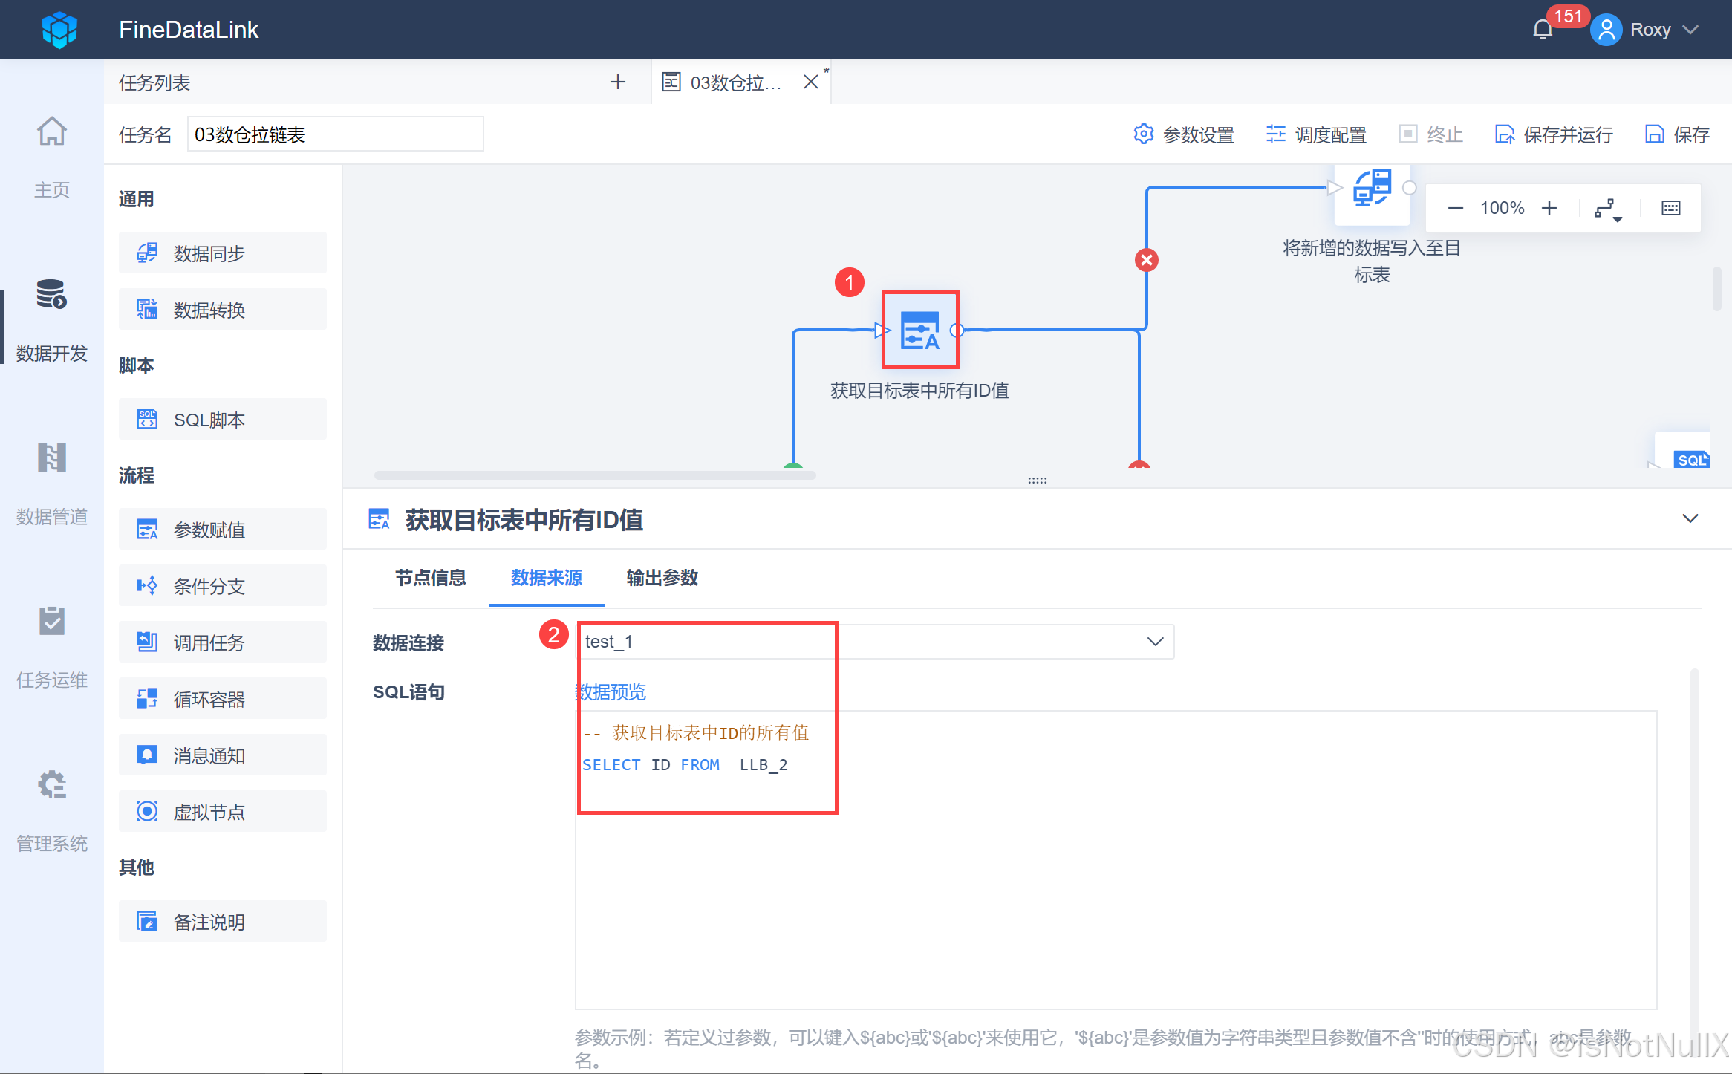This screenshot has width=1732, height=1074.
Task: Switch to the 输出参数 tab
Action: click(662, 578)
